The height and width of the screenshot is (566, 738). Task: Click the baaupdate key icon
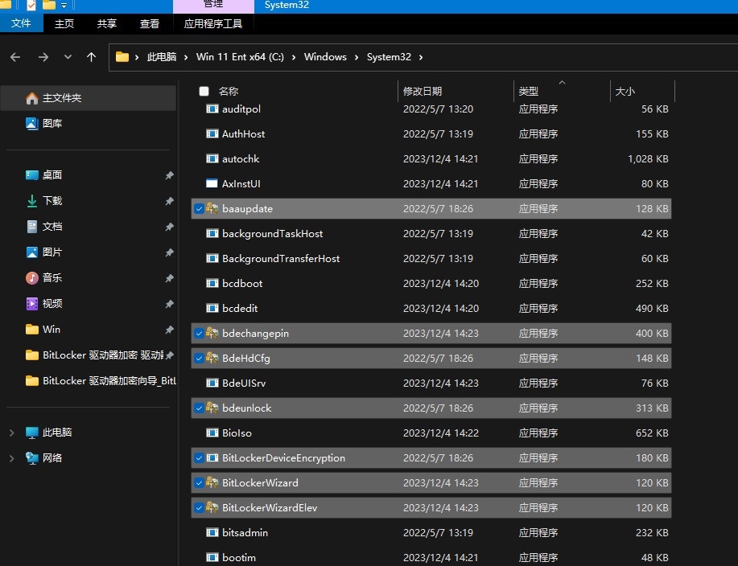212,209
